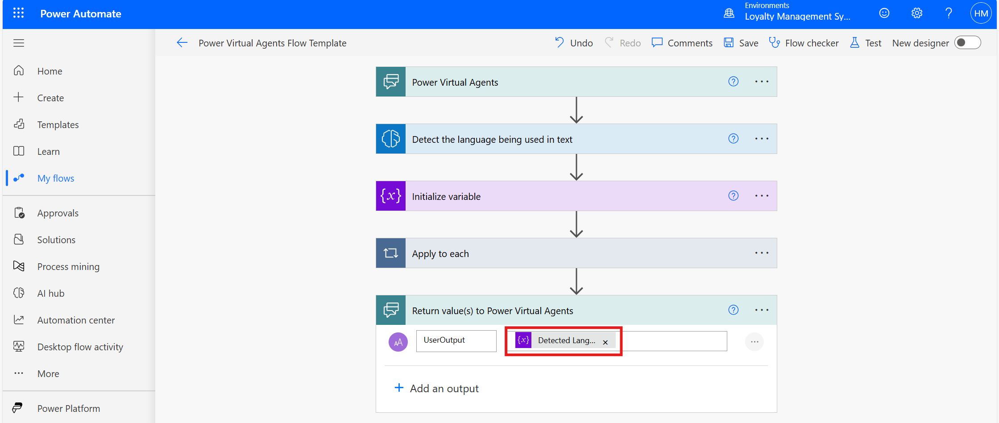
Task: Toggle the New designer switch
Action: (x=967, y=43)
